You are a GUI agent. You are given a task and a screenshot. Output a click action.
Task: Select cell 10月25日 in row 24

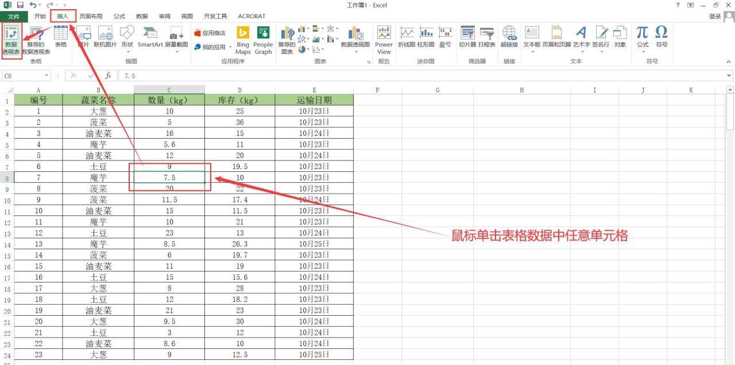tap(314, 355)
